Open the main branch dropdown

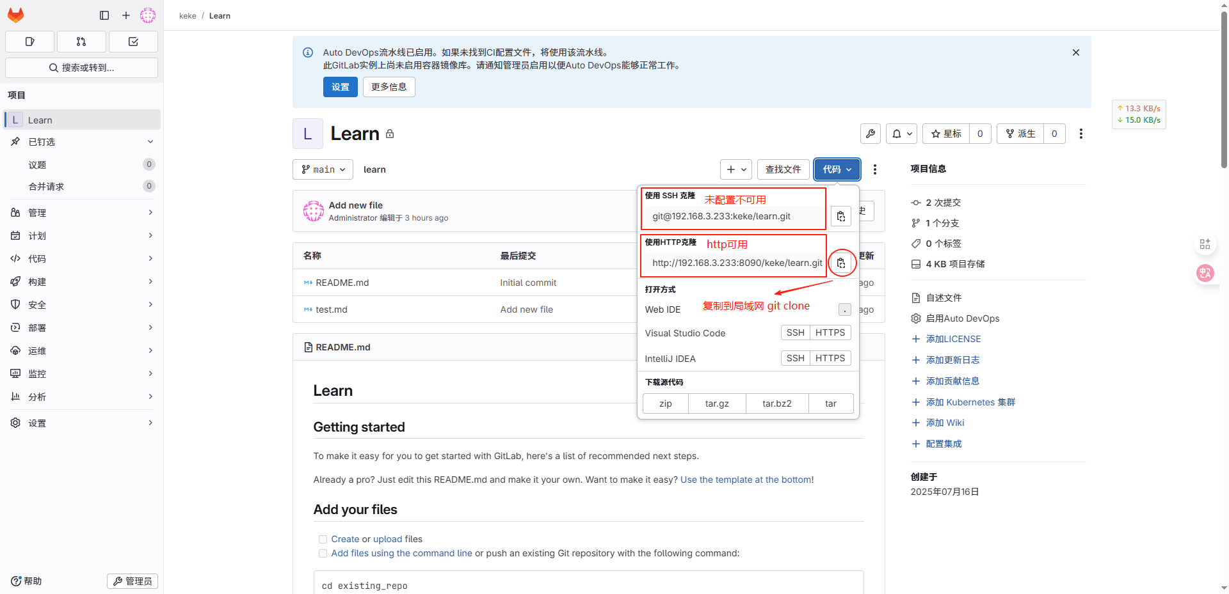coord(323,169)
